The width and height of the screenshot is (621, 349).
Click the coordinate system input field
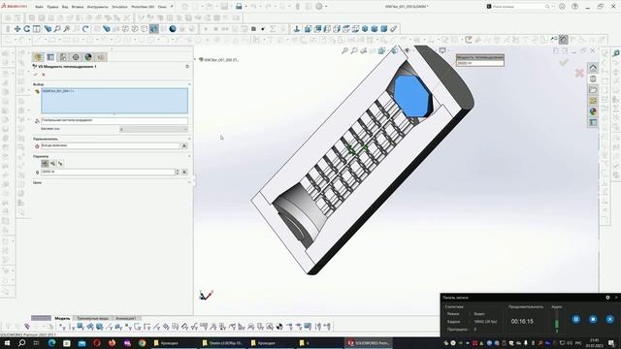[114, 120]
